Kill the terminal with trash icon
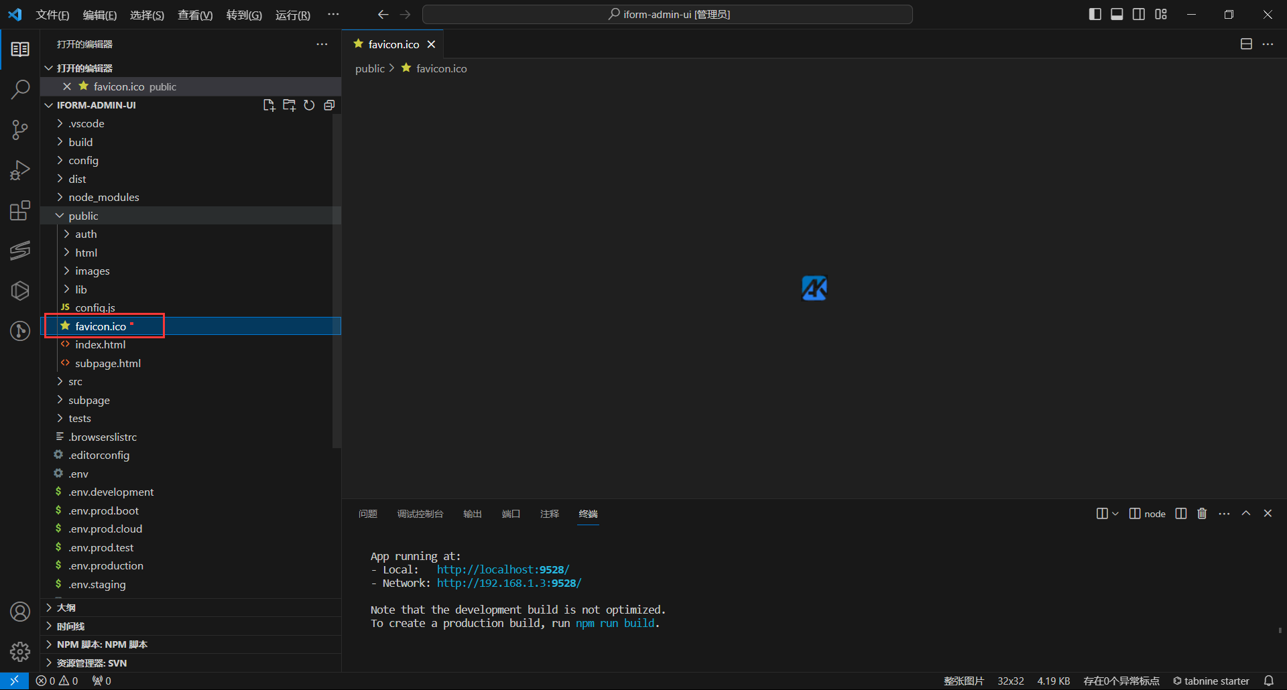This screenshot has width=1287, height=690. pos(1202,514)
